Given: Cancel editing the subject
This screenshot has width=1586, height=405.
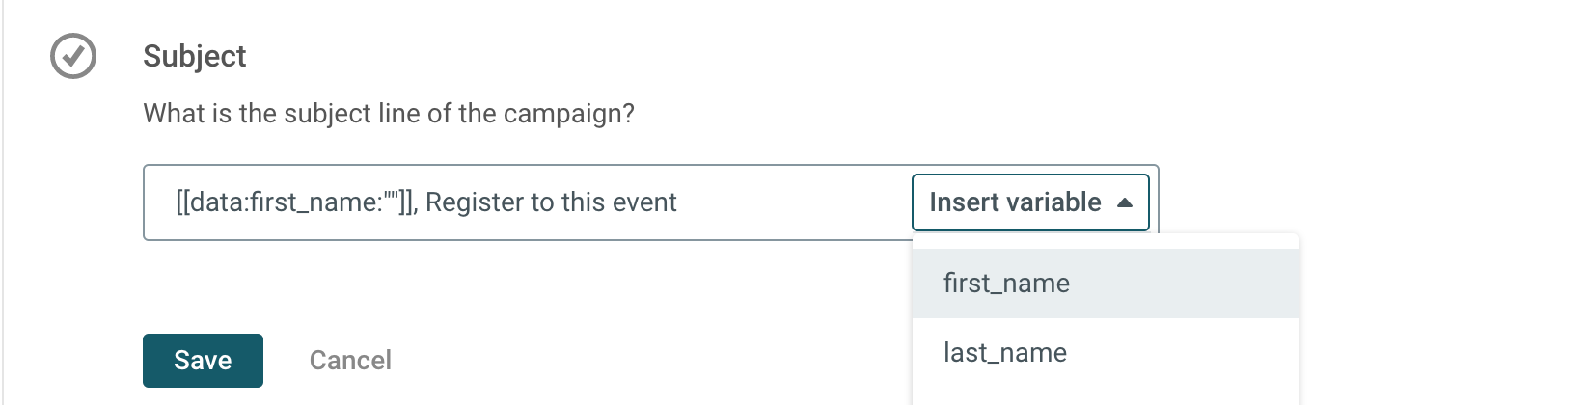Looking at the screenshot, I should (350, 361).
